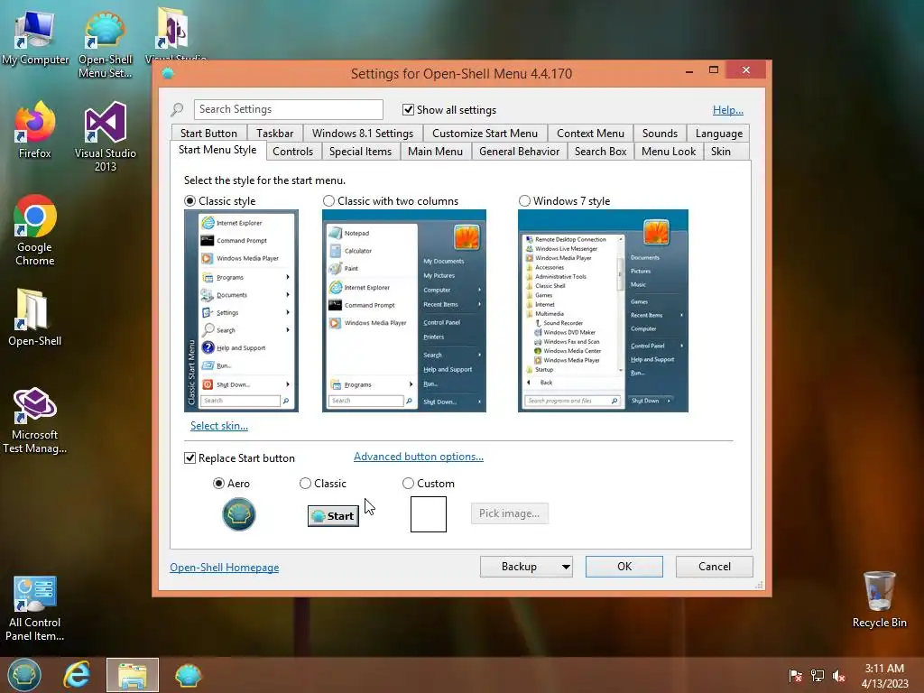Click the two-column classic menu preview thumbnail
The width and height of the screenshot is (924, 693).
tap(404, 310)
